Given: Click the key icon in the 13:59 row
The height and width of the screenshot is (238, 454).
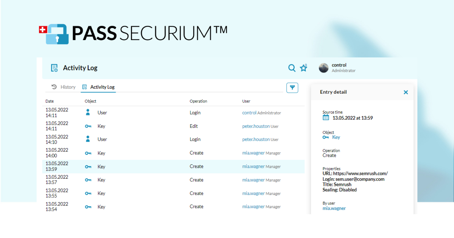Looking at the screenshot, I should coord(88,167).
